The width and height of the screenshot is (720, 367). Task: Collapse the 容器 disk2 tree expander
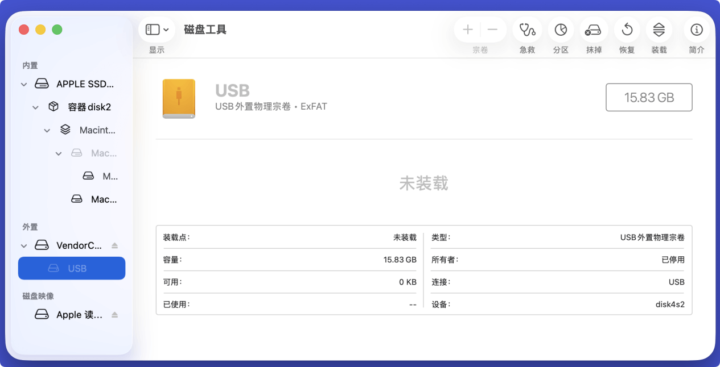tap(35, 107)
